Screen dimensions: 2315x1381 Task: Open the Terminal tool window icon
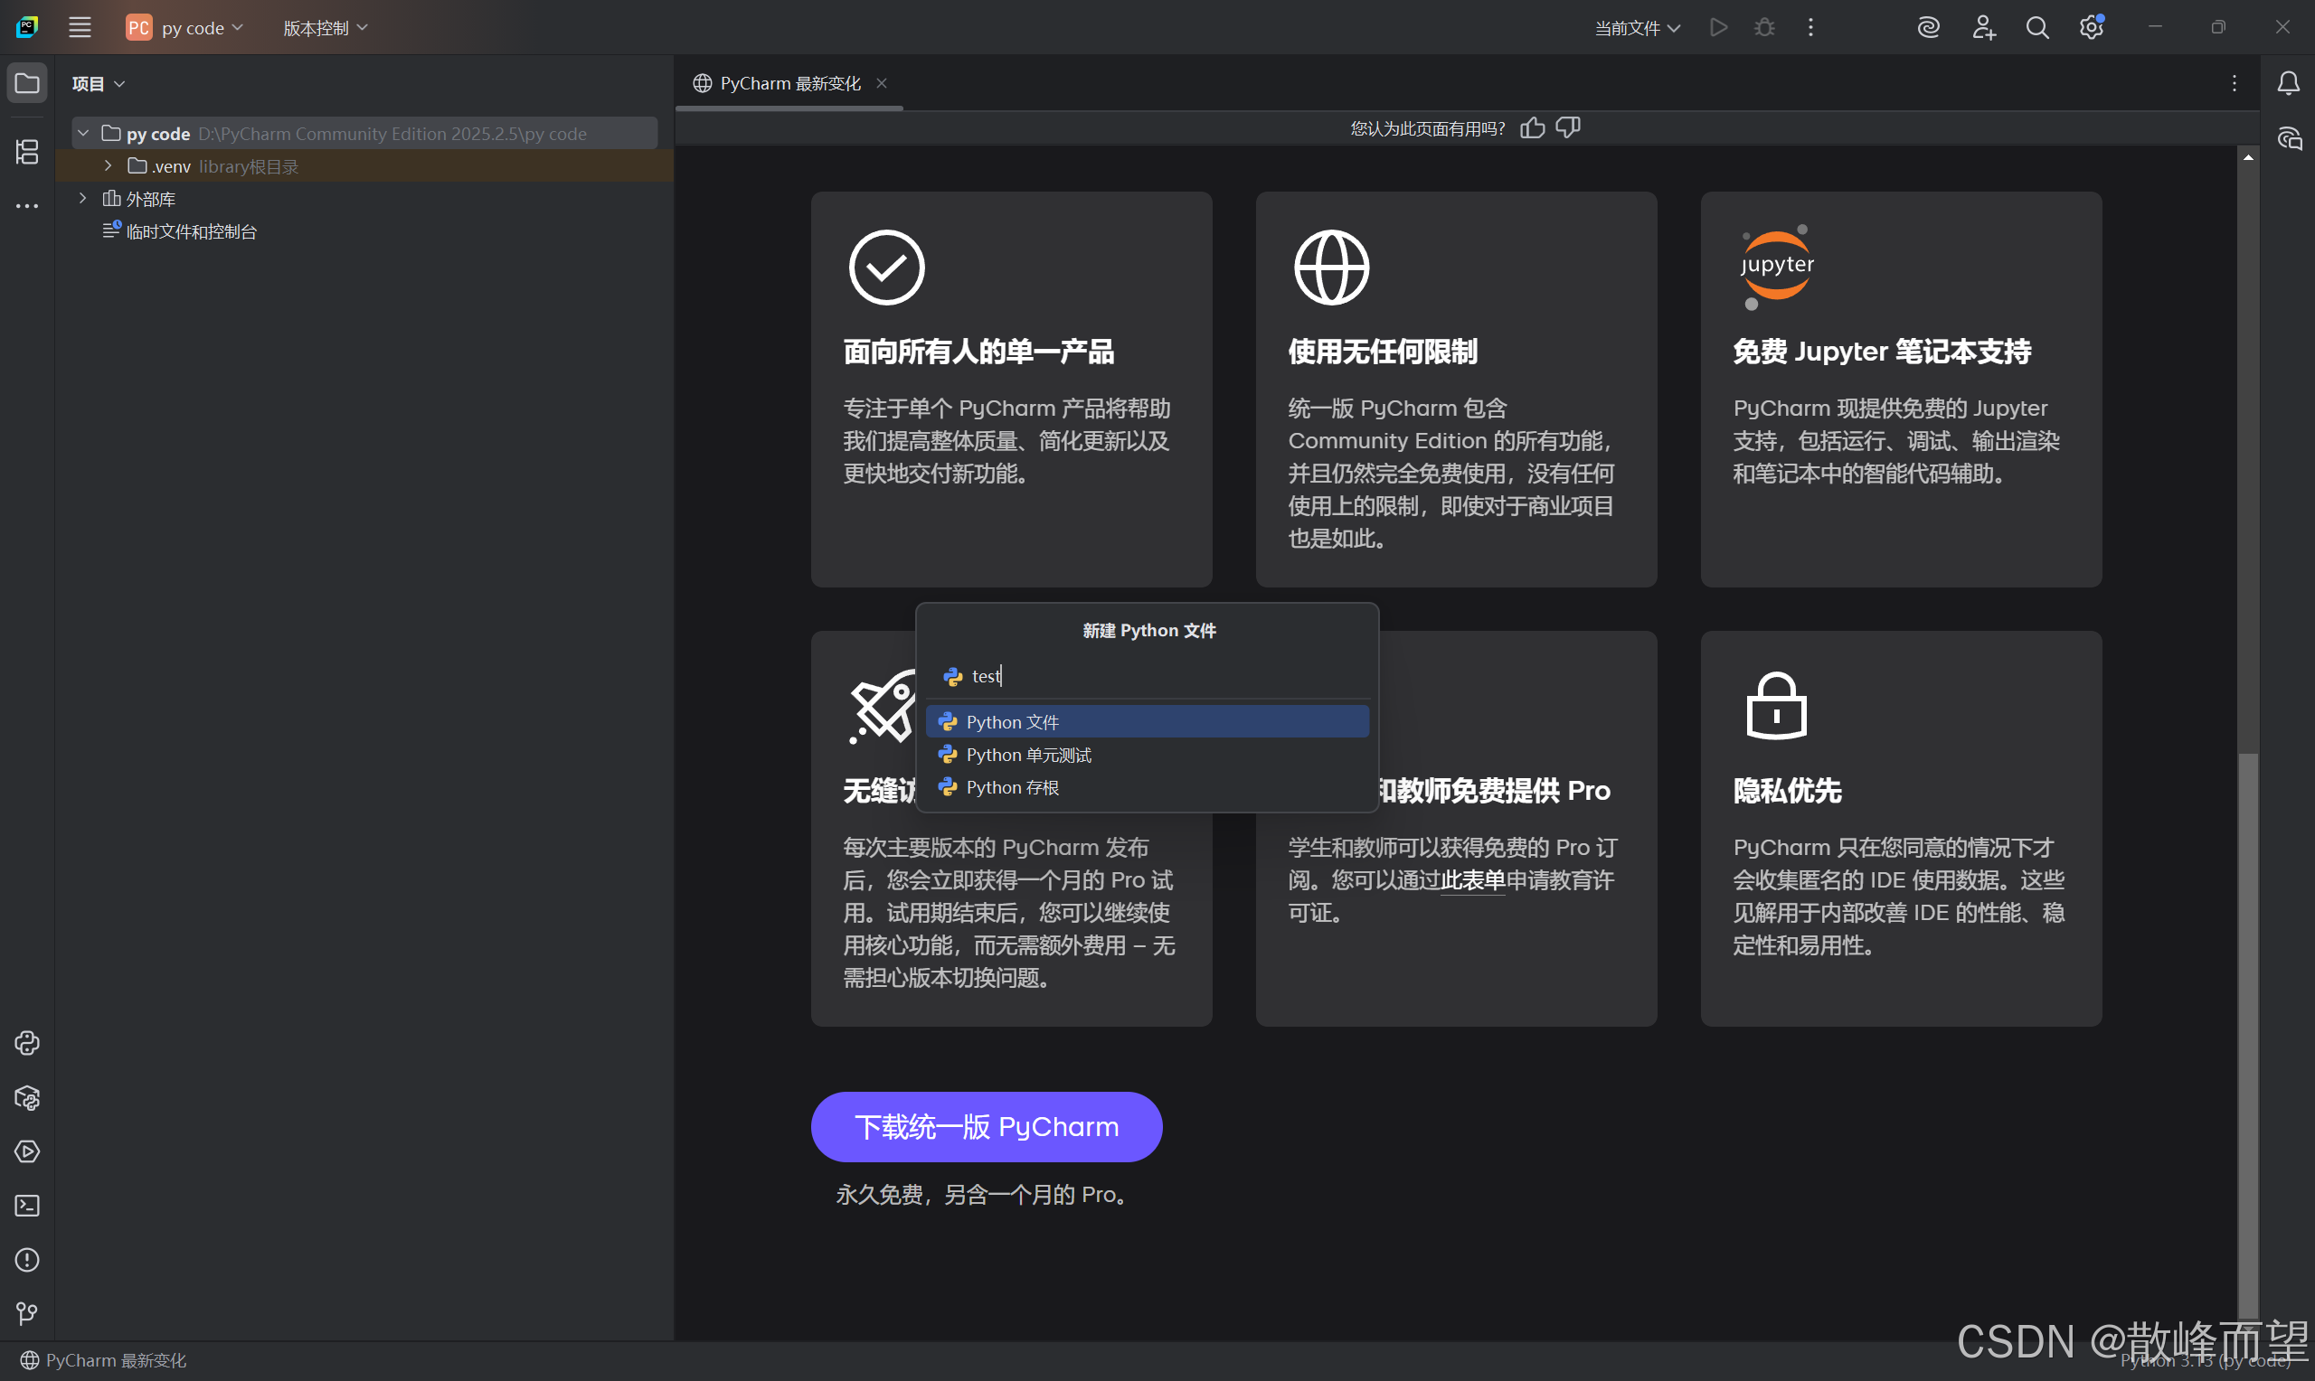tap(26, 1205)
